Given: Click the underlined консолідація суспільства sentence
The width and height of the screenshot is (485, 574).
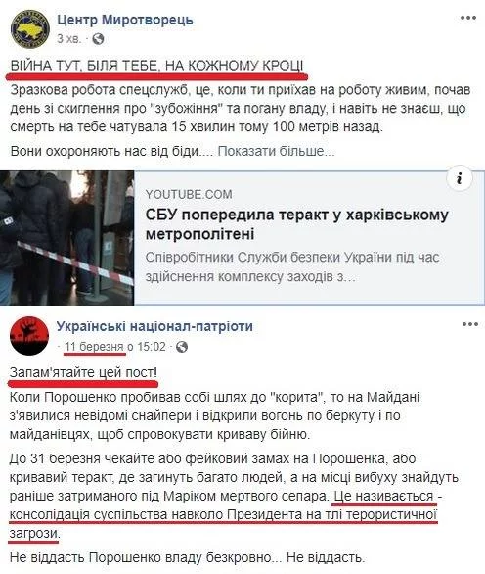Looking at the screenshot, I should pos(223,514).
